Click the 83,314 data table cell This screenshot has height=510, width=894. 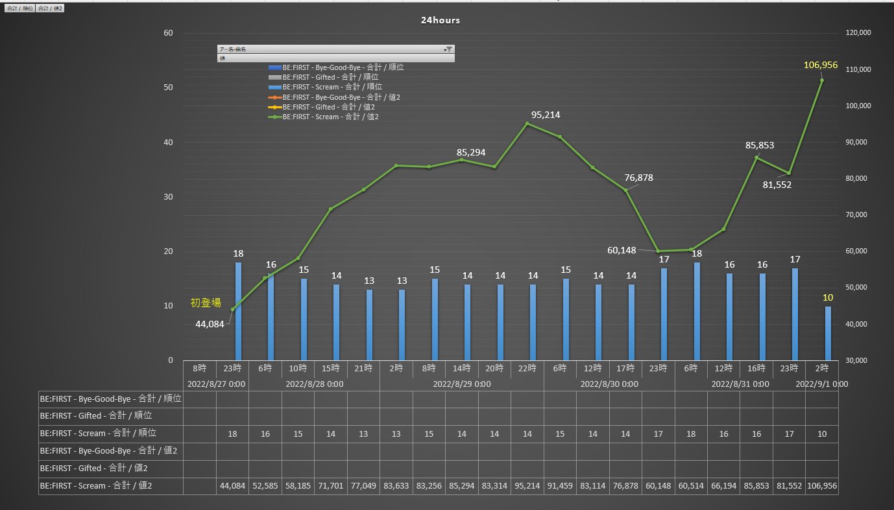point(494,485)
